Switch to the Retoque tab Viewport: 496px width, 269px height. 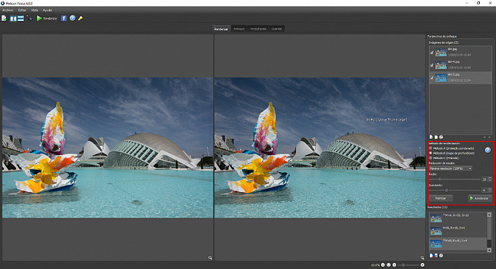tap(239, 29)
